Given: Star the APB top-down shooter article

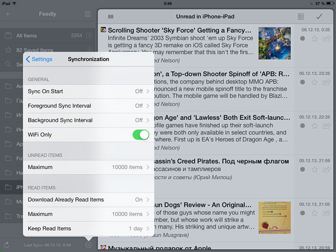Looking at the screenshot, I should coord(314,82).
